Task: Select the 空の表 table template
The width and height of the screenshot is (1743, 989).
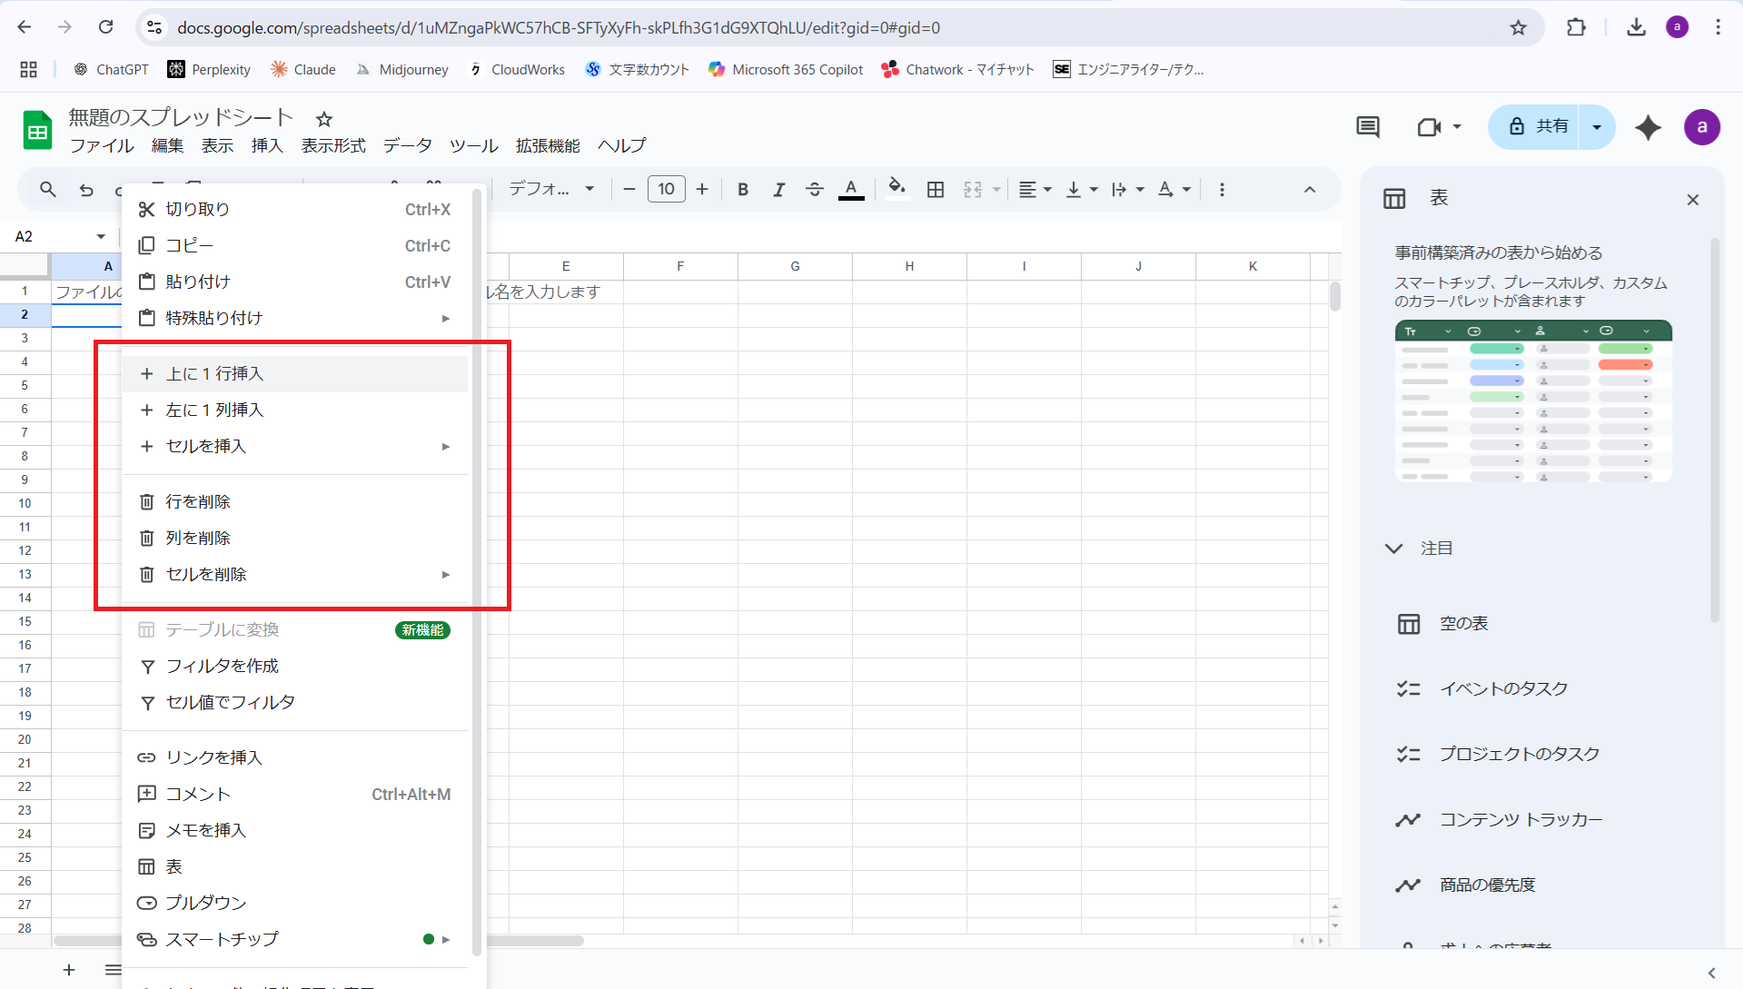Action: [x=1463, y=624]
